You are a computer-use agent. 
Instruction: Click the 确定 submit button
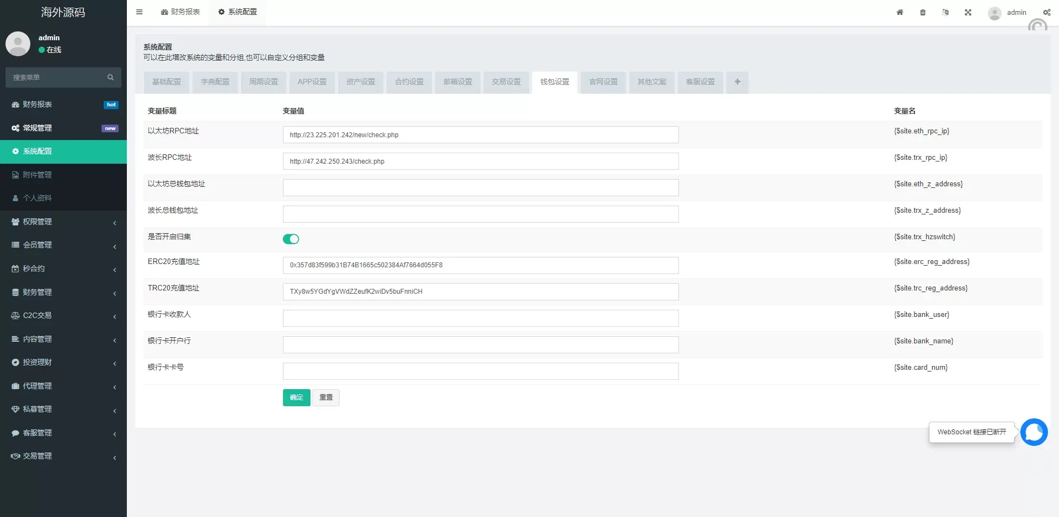tap(296, 397)
